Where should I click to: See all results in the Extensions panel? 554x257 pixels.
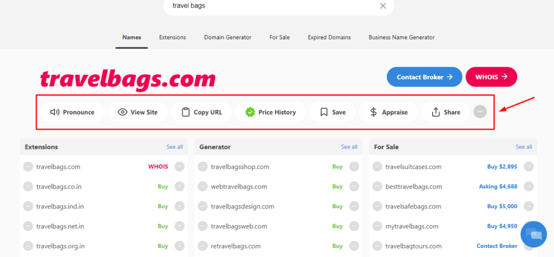pos(175,147)
